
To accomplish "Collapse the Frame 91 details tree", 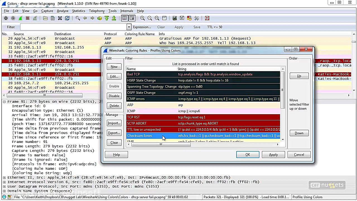I will [4, 102].
